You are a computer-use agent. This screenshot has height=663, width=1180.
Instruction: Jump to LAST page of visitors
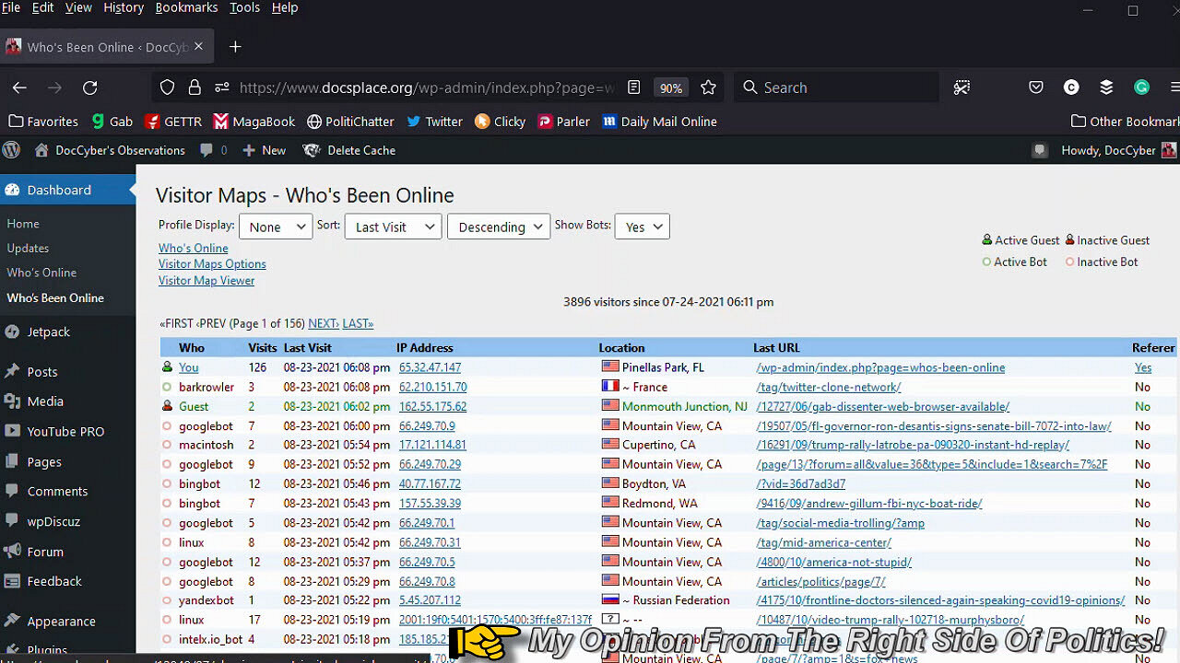pyautogui.click(x=357, y=323)
